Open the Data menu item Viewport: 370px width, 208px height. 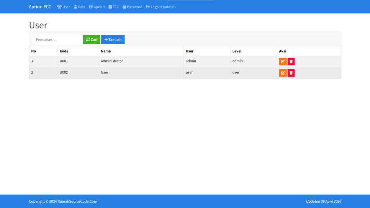pyautogui.click(x=80, y=7)
